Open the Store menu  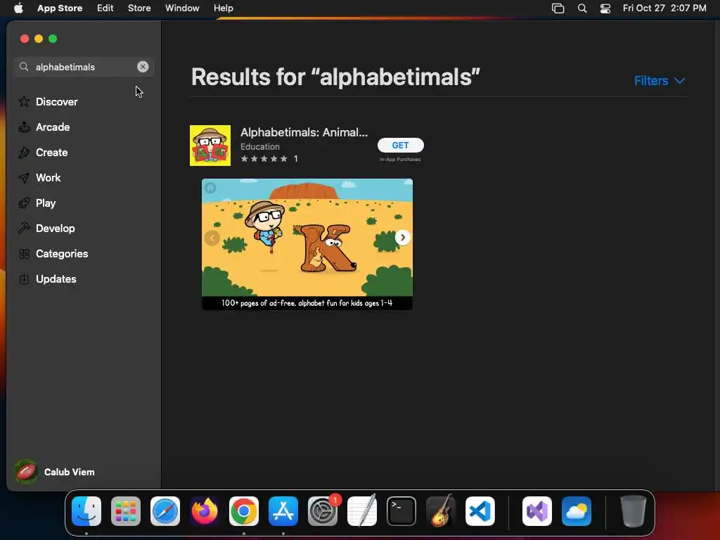139,8
